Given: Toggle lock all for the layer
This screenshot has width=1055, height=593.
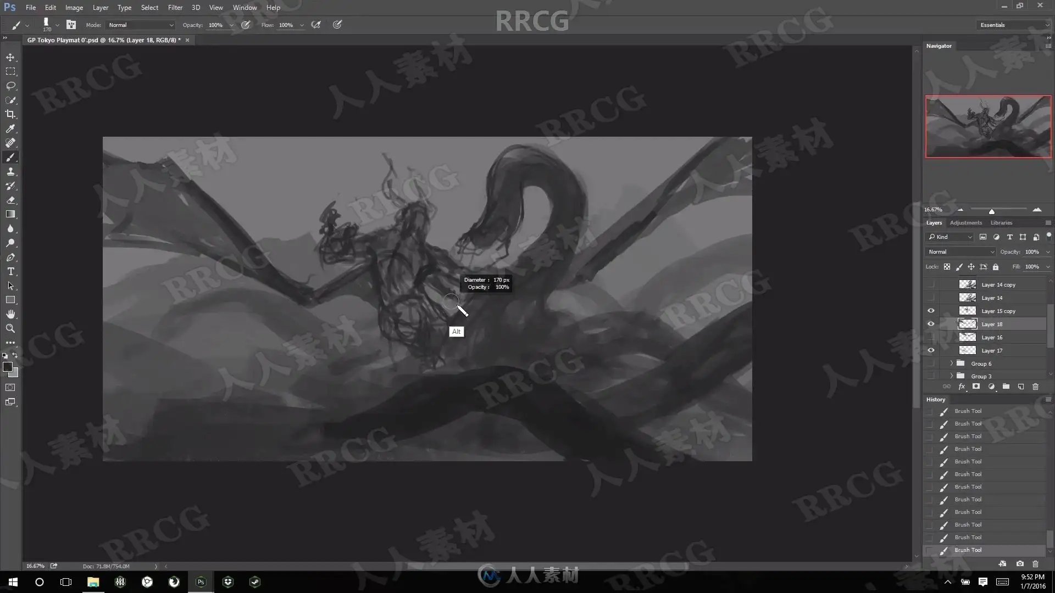Looking at the screenshot, I should coord(996,267).
